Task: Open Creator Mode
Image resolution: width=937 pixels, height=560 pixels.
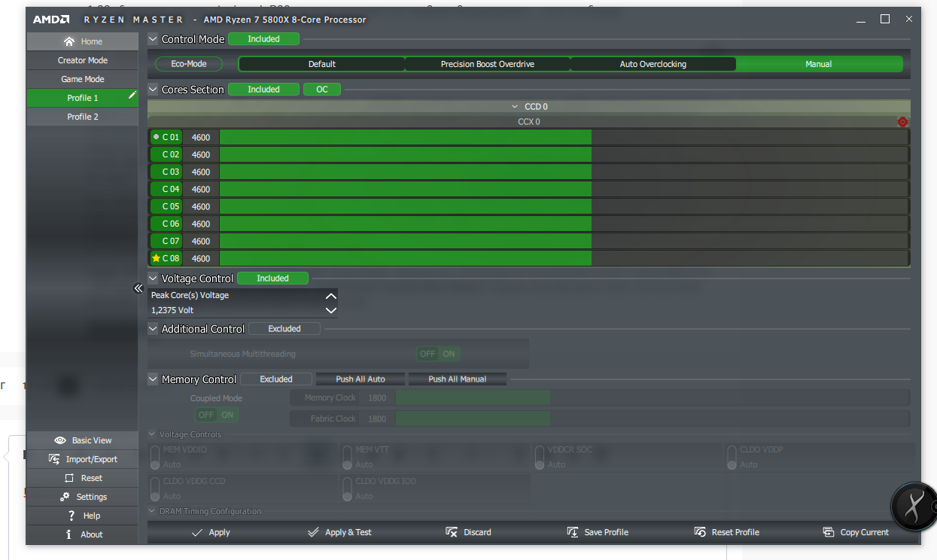Action: point(83,60)
